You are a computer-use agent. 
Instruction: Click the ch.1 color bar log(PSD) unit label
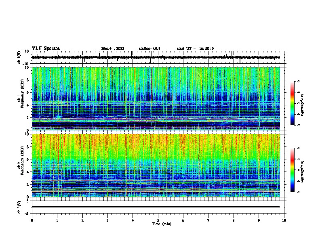click(303, 105)
